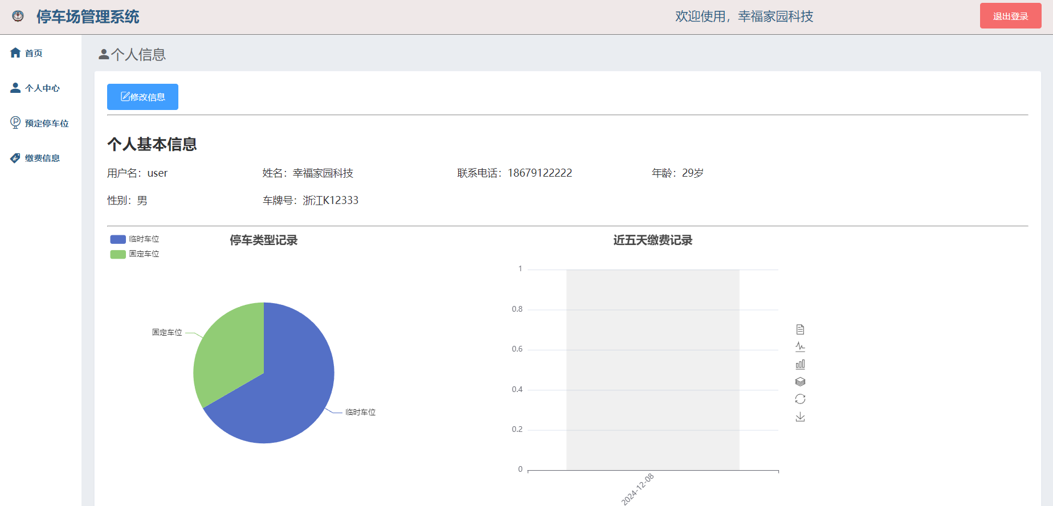This screenshot has width=1053, height=506.
Task: Click the parking system logo icon
Action: [x=18, y=17]
